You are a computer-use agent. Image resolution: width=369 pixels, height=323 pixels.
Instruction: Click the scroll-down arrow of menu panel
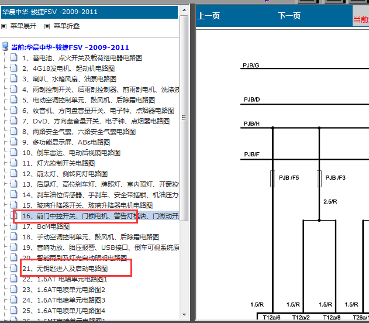[184, 315]
